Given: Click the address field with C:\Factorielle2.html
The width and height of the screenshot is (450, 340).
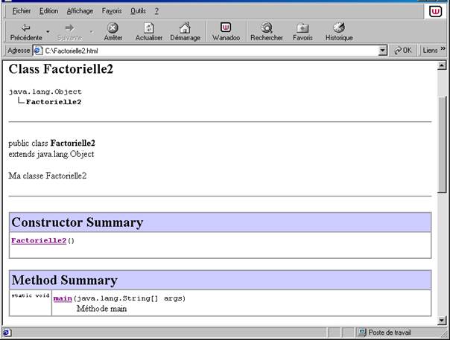Looking at the screenshot, I should tap(209, 51).
